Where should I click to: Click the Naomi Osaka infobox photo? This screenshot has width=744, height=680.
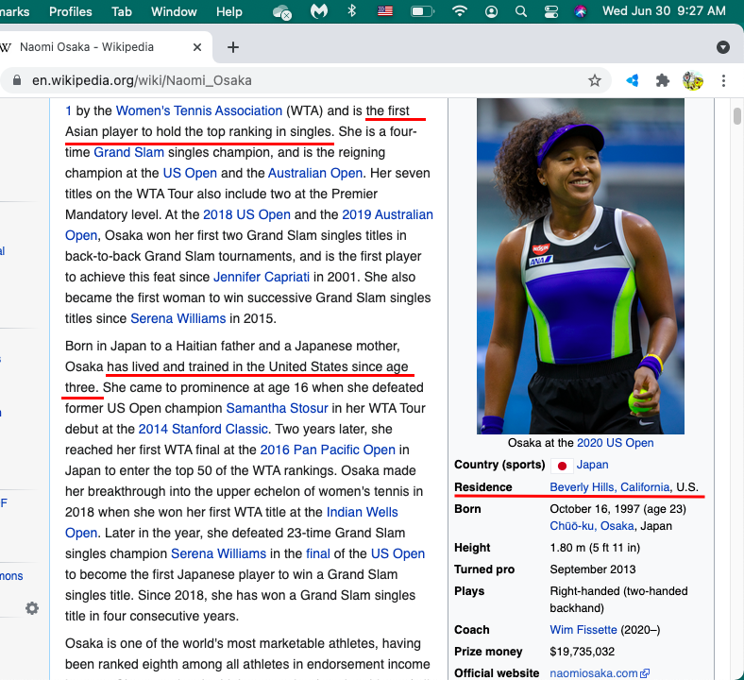coord(580,266)
